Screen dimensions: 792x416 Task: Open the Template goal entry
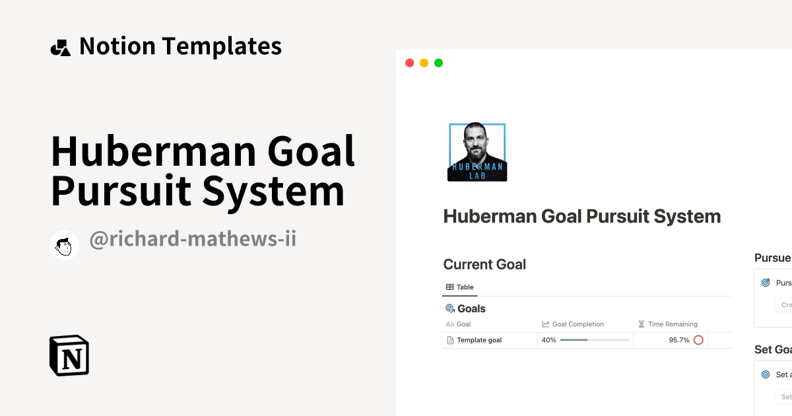pyautogui.click(x=478, y=339)
